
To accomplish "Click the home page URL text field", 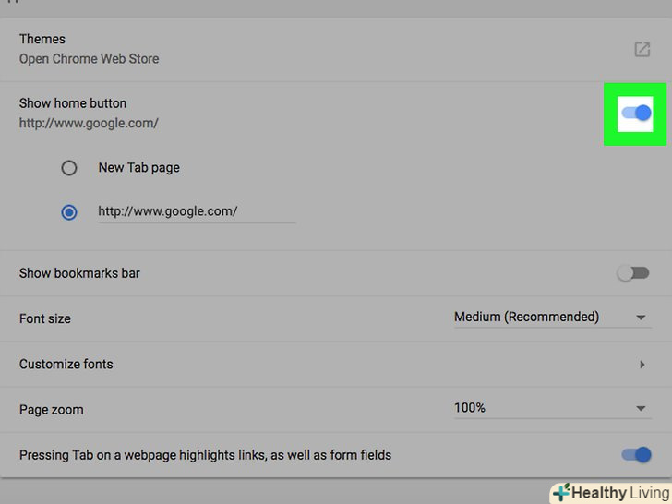I will (x=196, y=211).
